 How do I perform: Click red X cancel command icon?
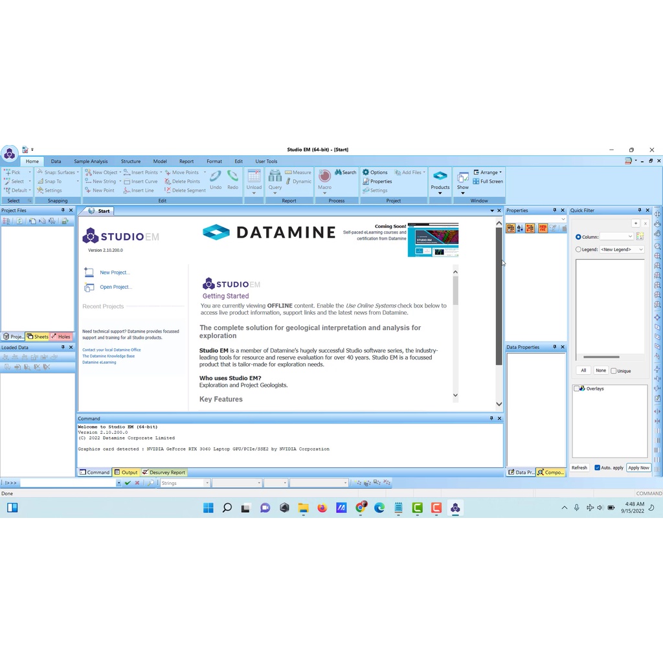137,483
